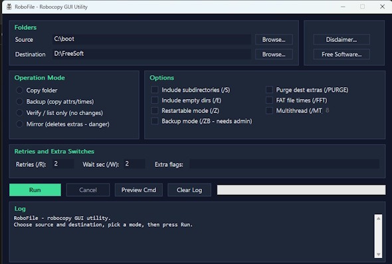Click the RoboFile app icon in title bar
Image resolution: width=392 pixels, height=264 pixels.
click(x=9, y=7)
